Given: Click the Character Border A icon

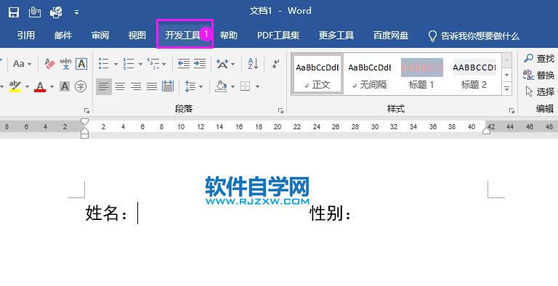Looking at the screenshot, I should 81,64.
